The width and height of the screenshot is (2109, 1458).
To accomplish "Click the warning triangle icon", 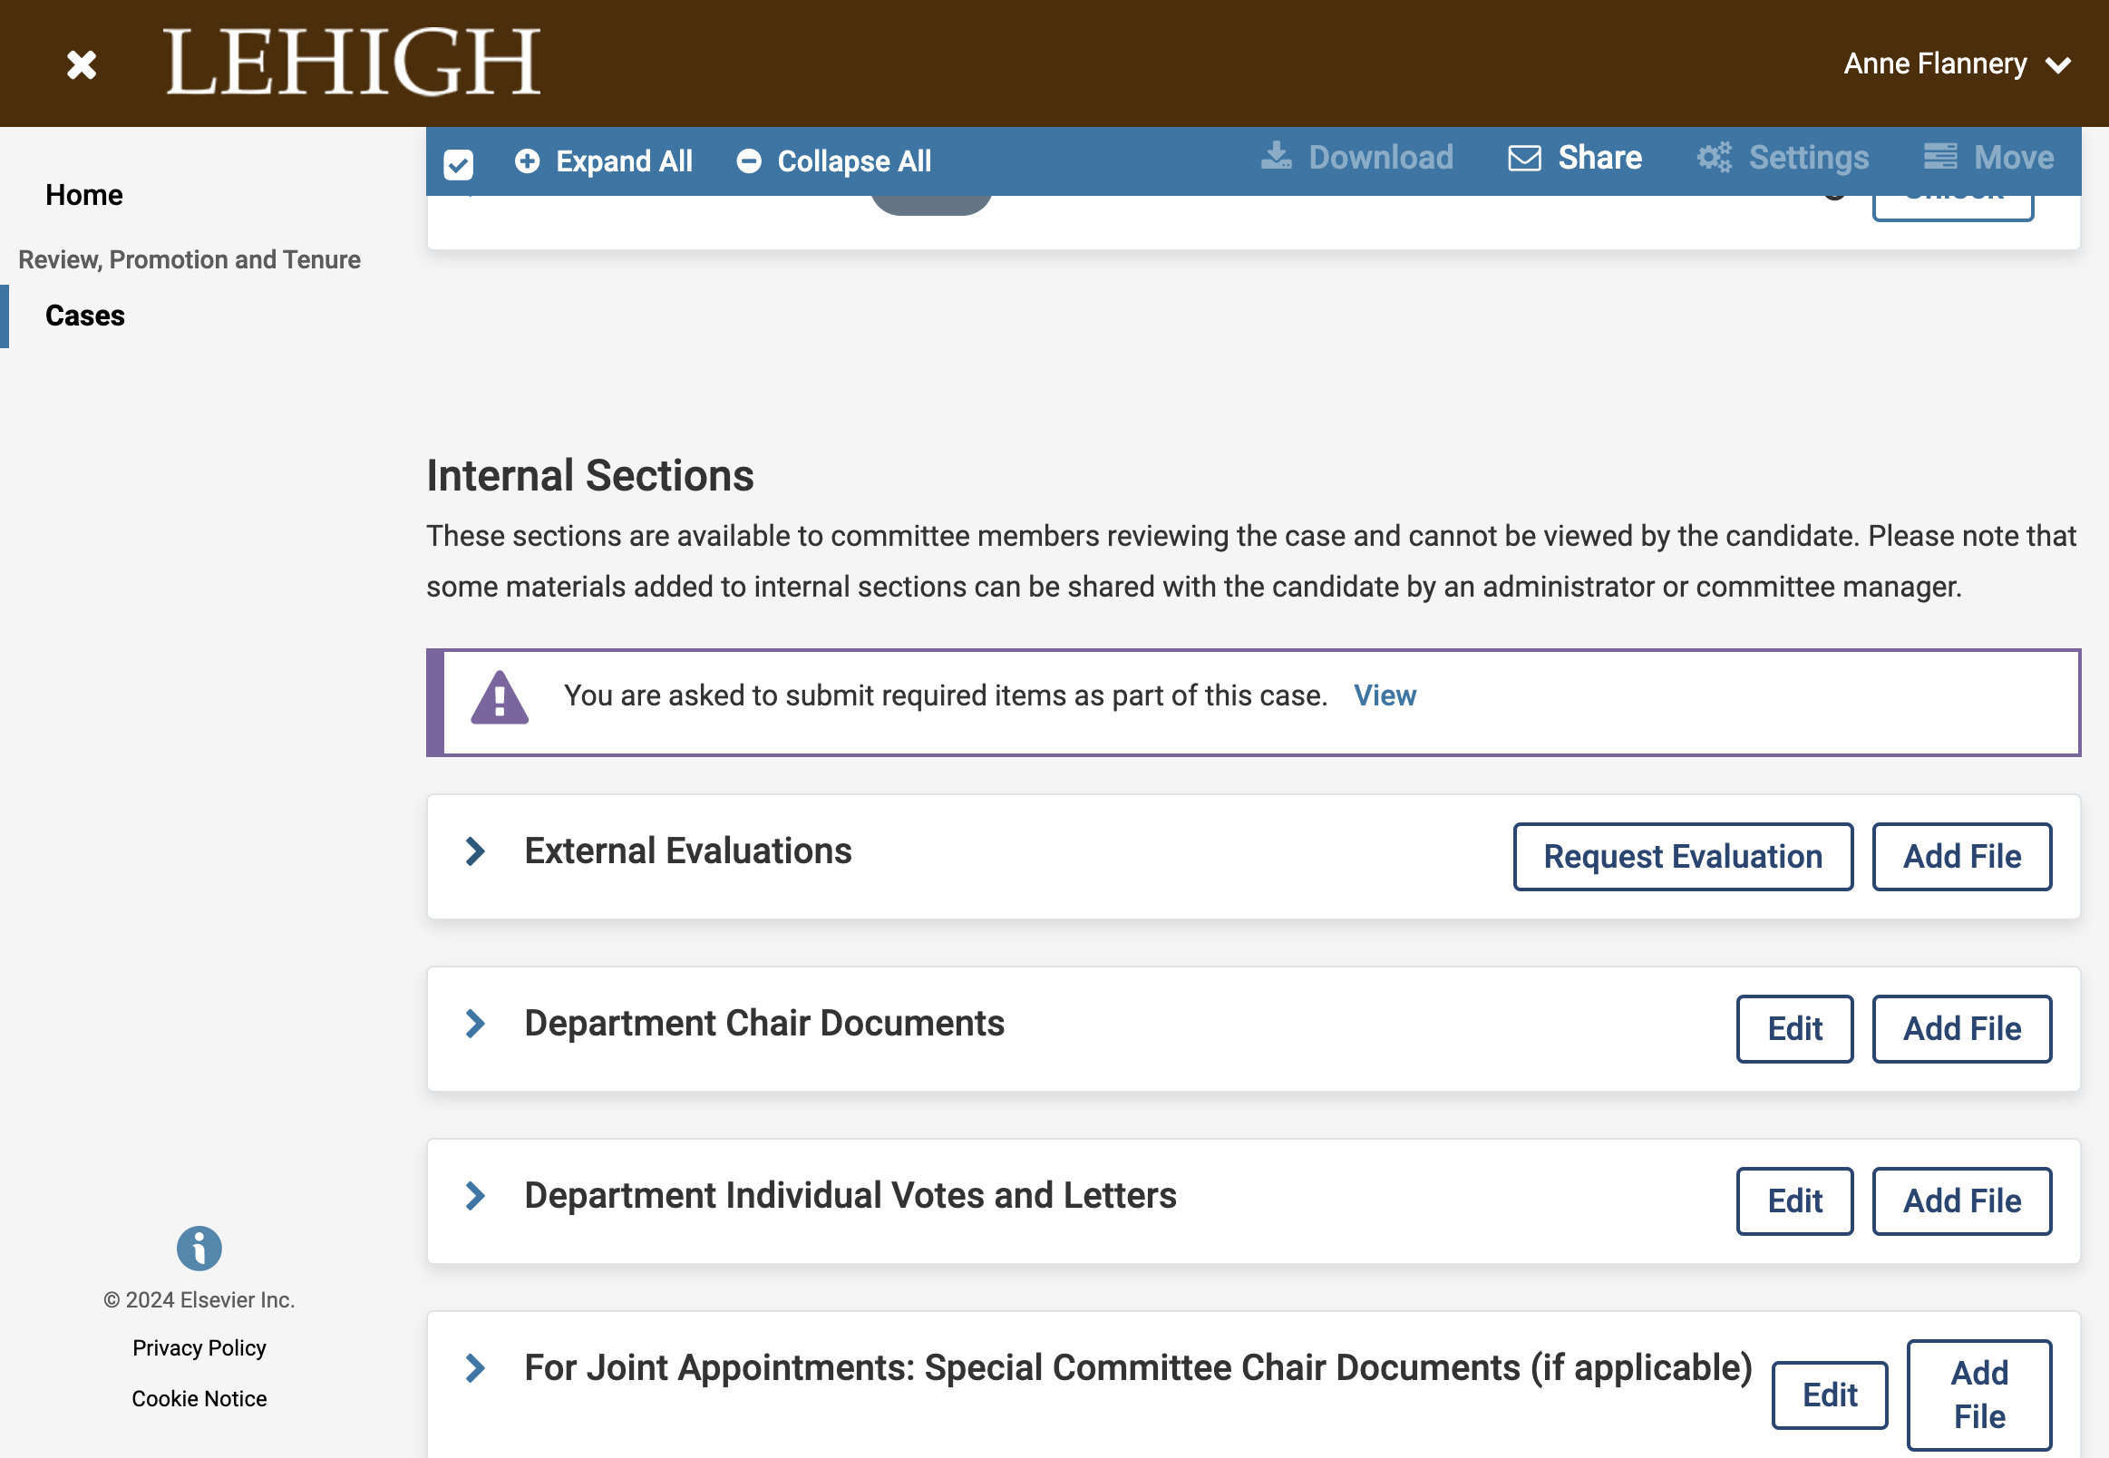I will pyautogui.click(x=500, y=698).
